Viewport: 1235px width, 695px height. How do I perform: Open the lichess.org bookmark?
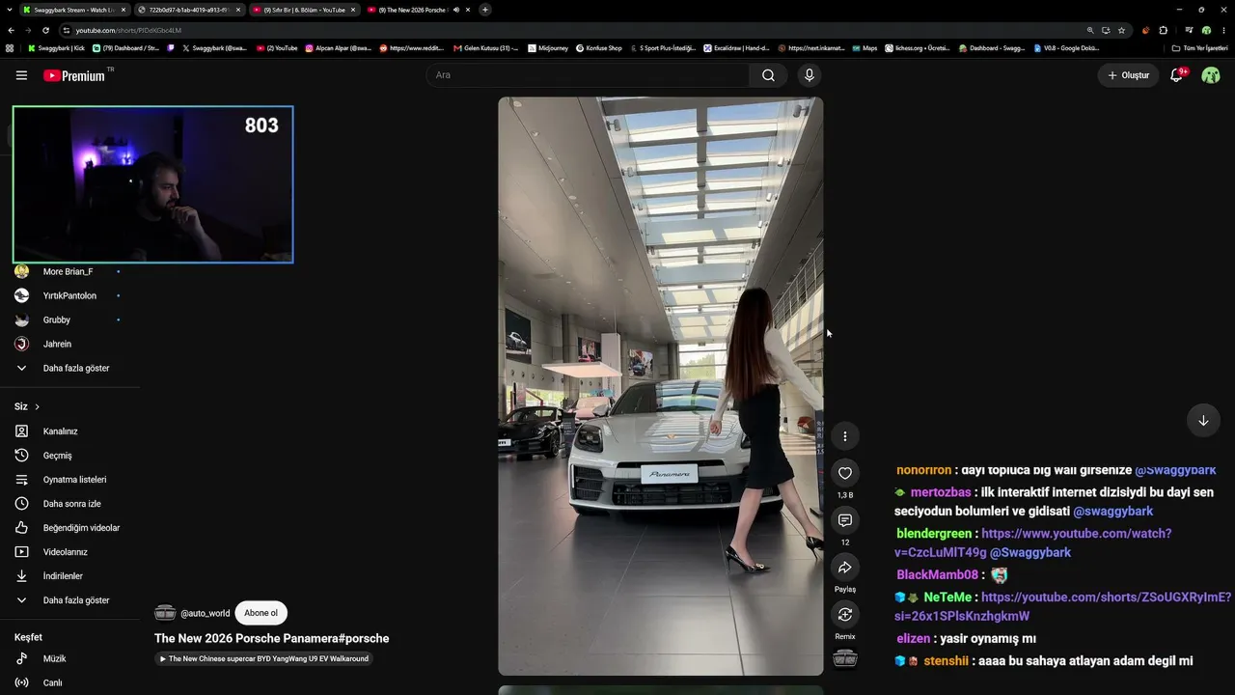(x=918, y=47)
